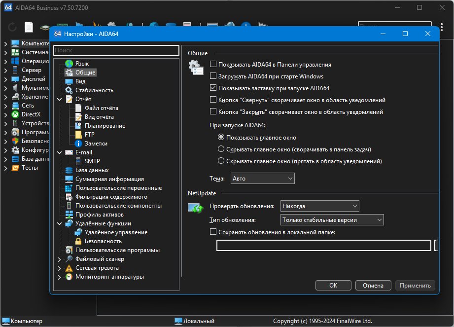Select the Заметки info icon

coord(78,144)
